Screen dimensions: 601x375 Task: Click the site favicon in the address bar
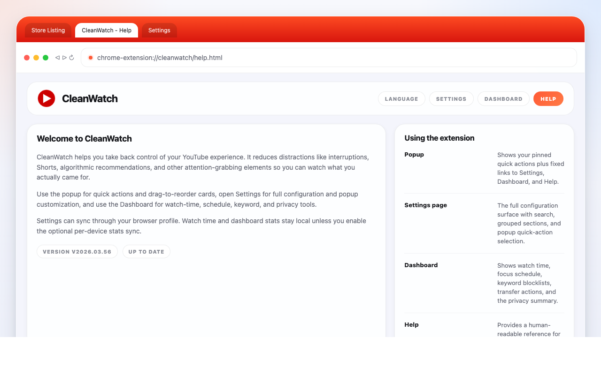coord(91,58)
